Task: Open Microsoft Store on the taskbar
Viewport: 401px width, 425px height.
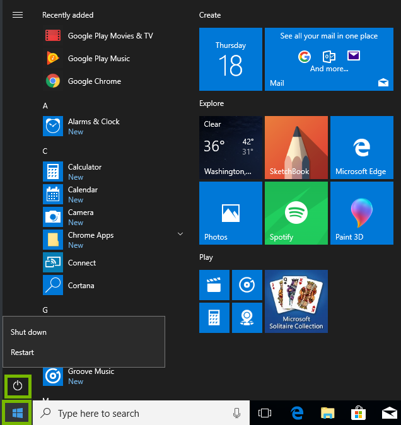Action: point(358,413)
